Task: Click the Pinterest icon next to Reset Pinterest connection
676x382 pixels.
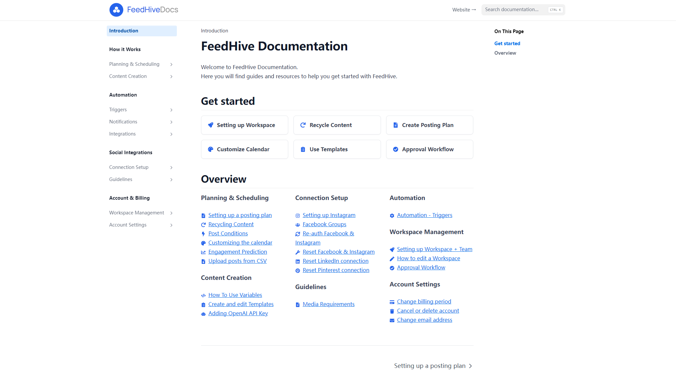Action: 298,270
